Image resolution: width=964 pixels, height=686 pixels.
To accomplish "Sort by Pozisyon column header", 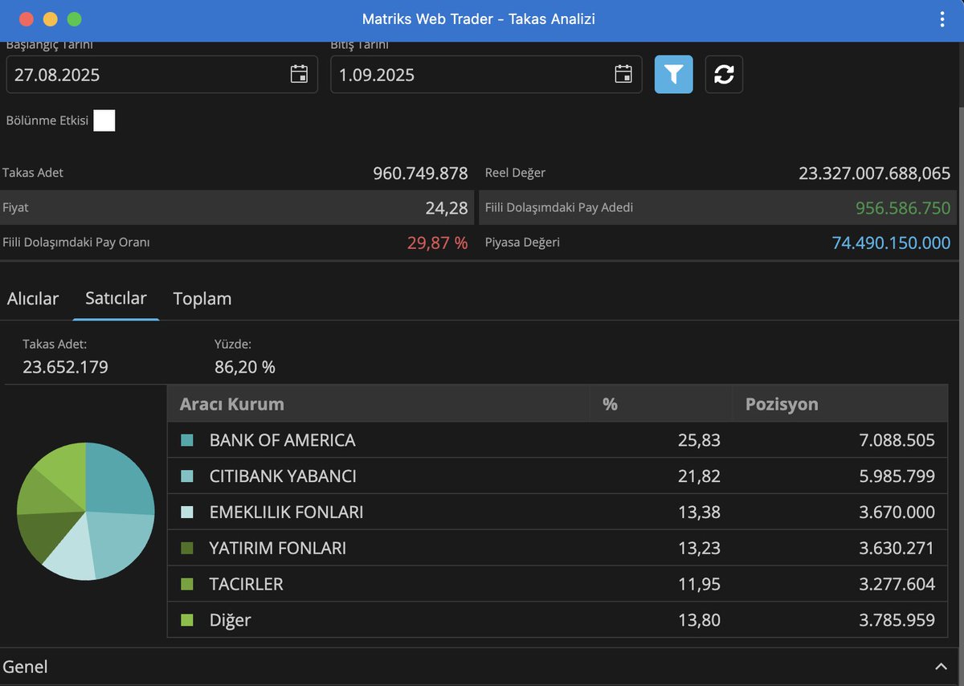I will pos(840,403).
